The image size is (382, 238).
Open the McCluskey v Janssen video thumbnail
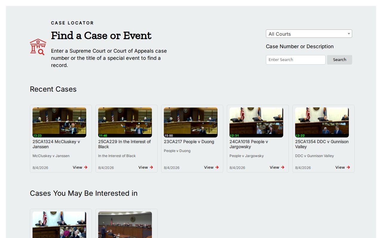point(59,122)
